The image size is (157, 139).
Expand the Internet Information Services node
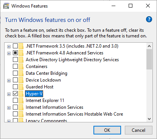point(9,108)
